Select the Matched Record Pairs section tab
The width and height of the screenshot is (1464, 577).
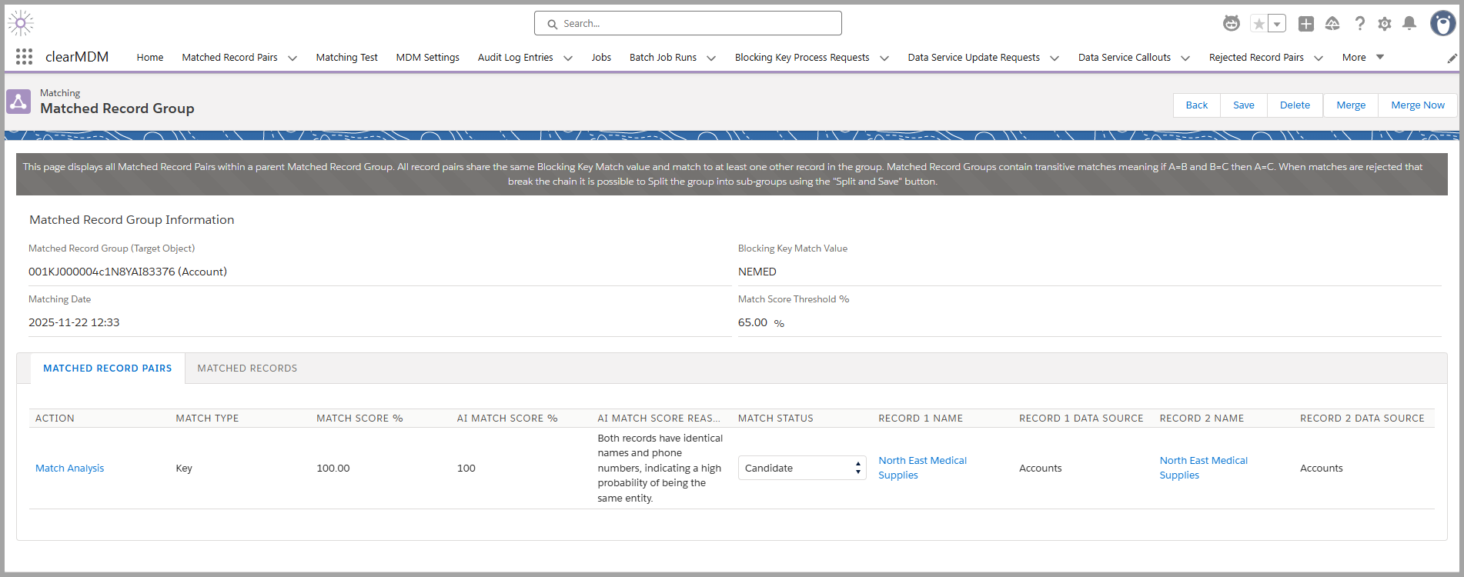pos(108,369)
